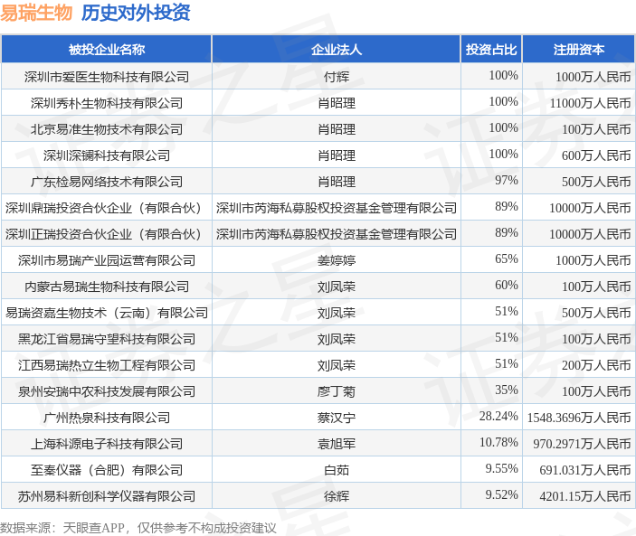This screenshot has width=636, height=536.
Task: Click 深圳市易瑞产业园运营有限公司 cell
Action: point(107,260)
